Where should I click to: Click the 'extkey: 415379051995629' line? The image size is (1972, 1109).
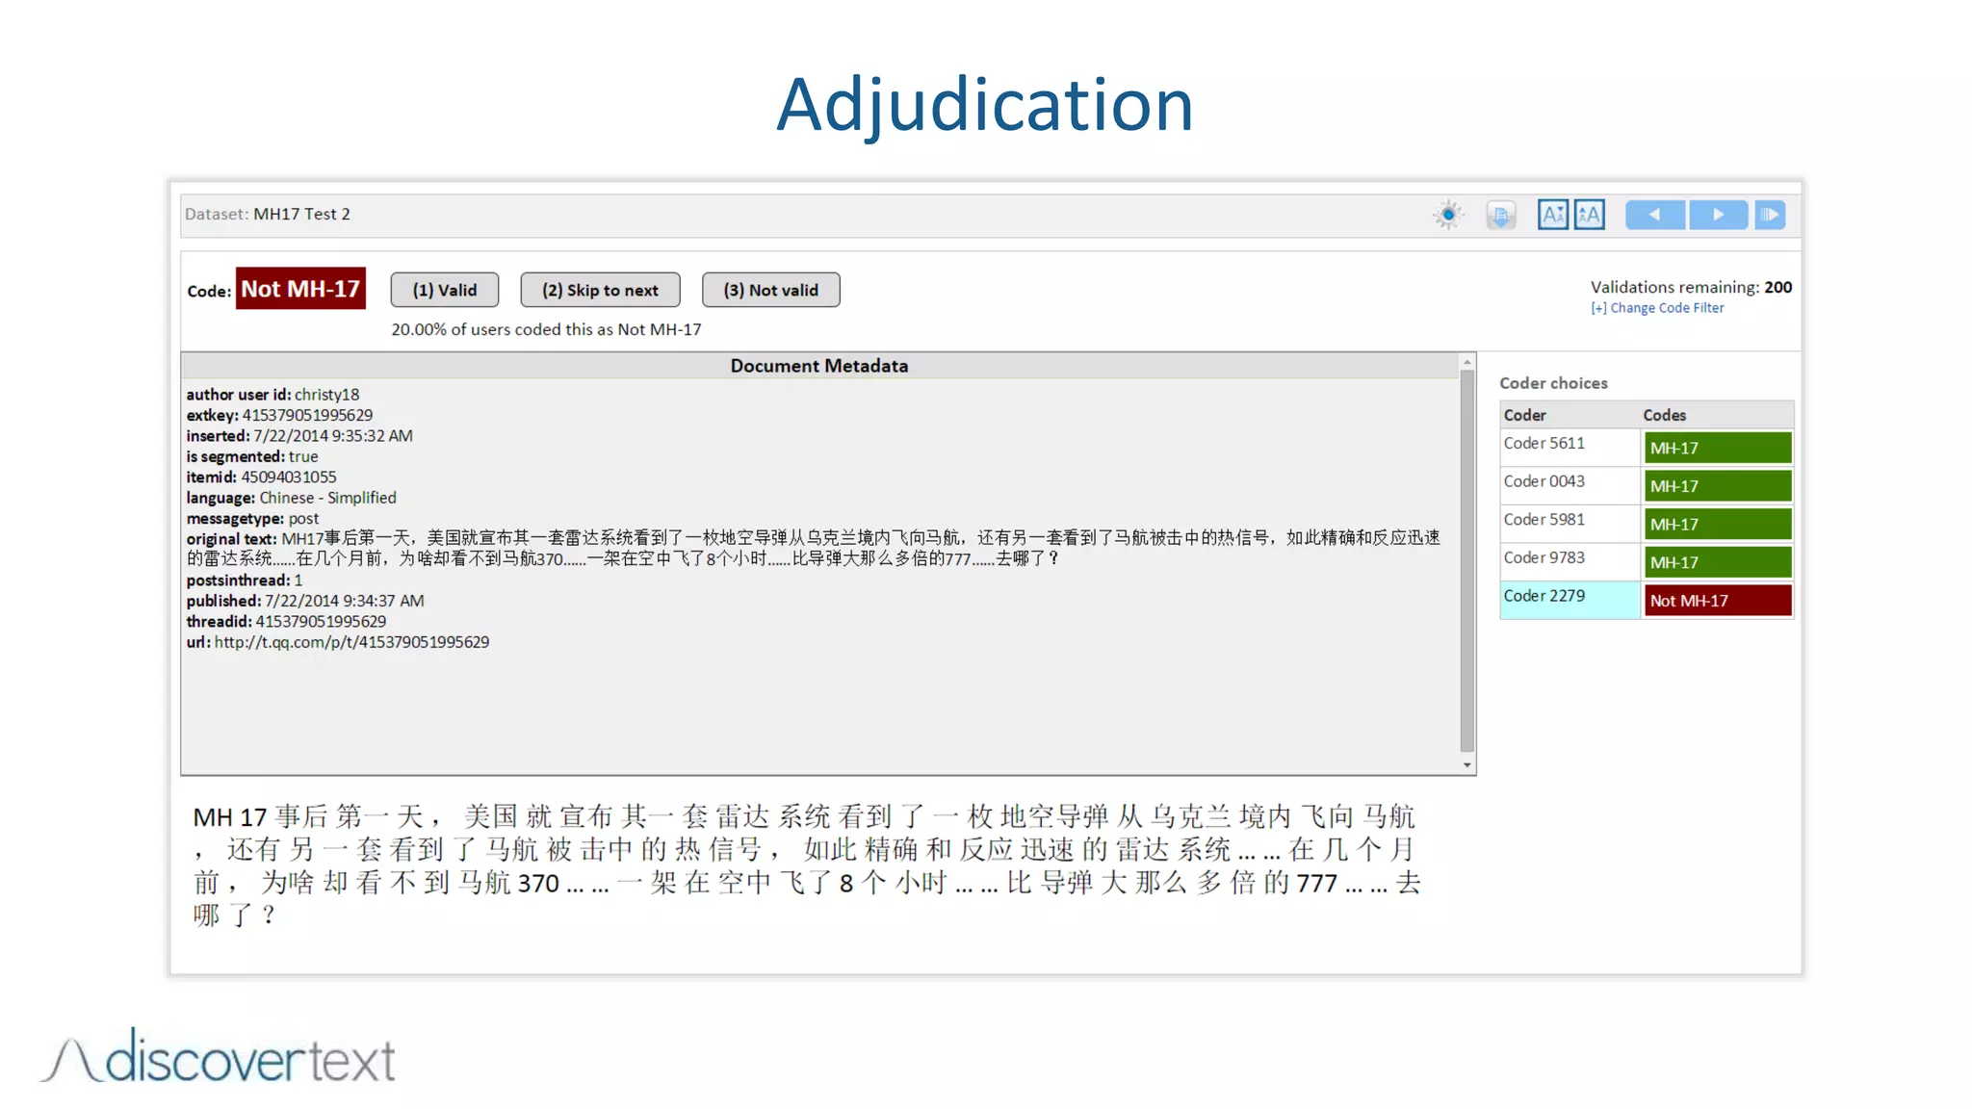[279, 415]
